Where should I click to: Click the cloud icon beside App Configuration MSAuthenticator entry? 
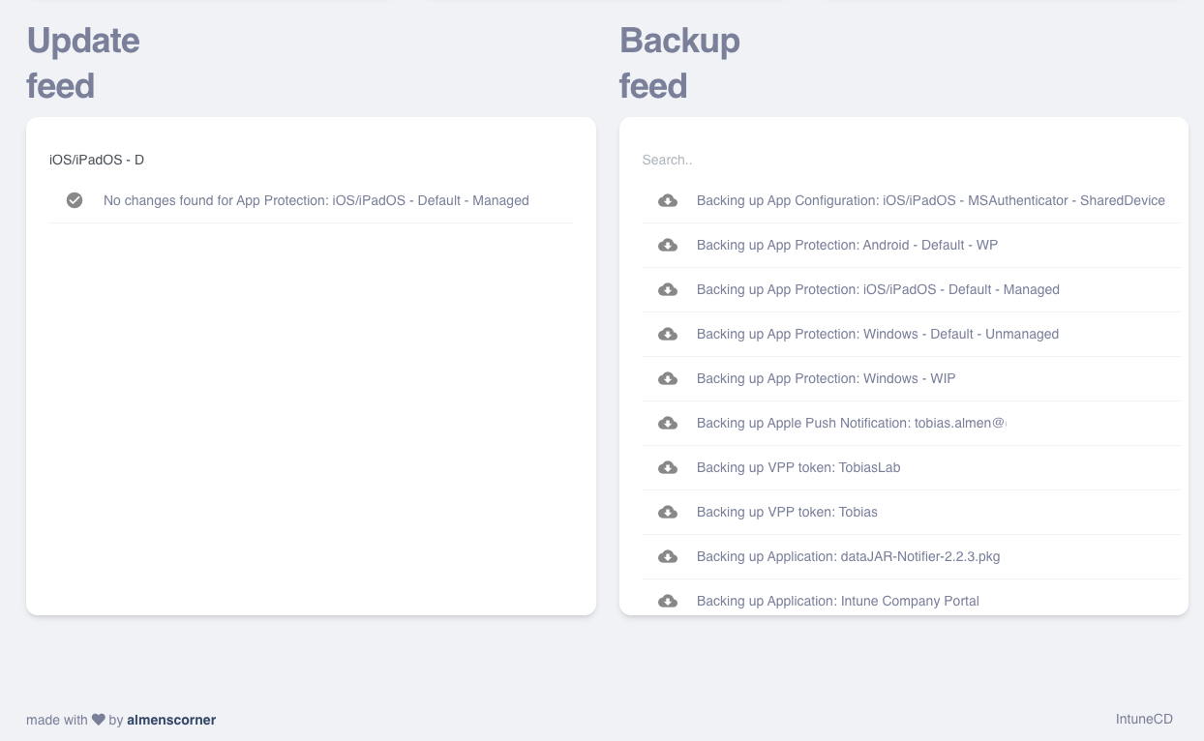pyautogui.click(x=668, y=200)
